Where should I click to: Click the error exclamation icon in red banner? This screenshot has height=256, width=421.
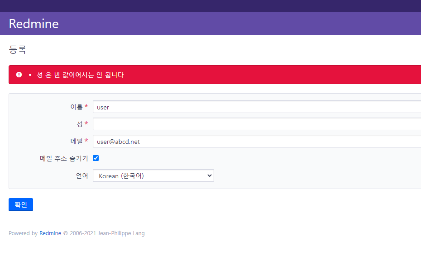19,75
